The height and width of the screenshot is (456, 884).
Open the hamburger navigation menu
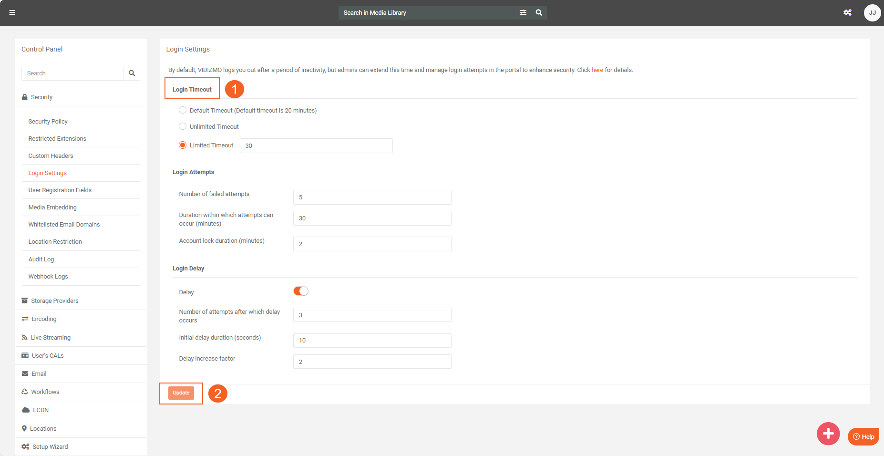(x=12, y=13)
